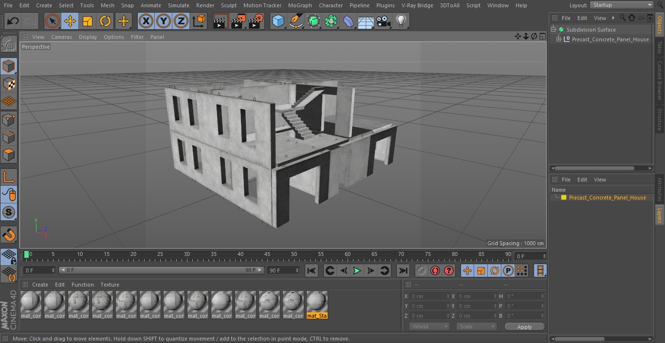
Task: Toggle Enable Snap magnet icon
Action: (x=9, y=235)
